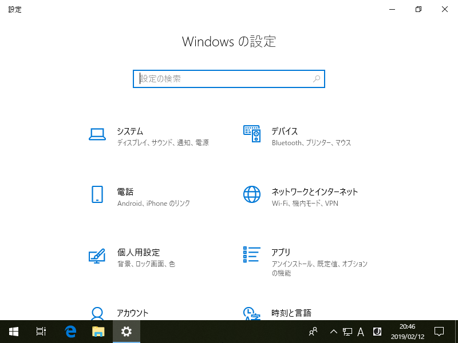458x343 pixels.
Task: Open Accounts settings
Action: point(132,313)
